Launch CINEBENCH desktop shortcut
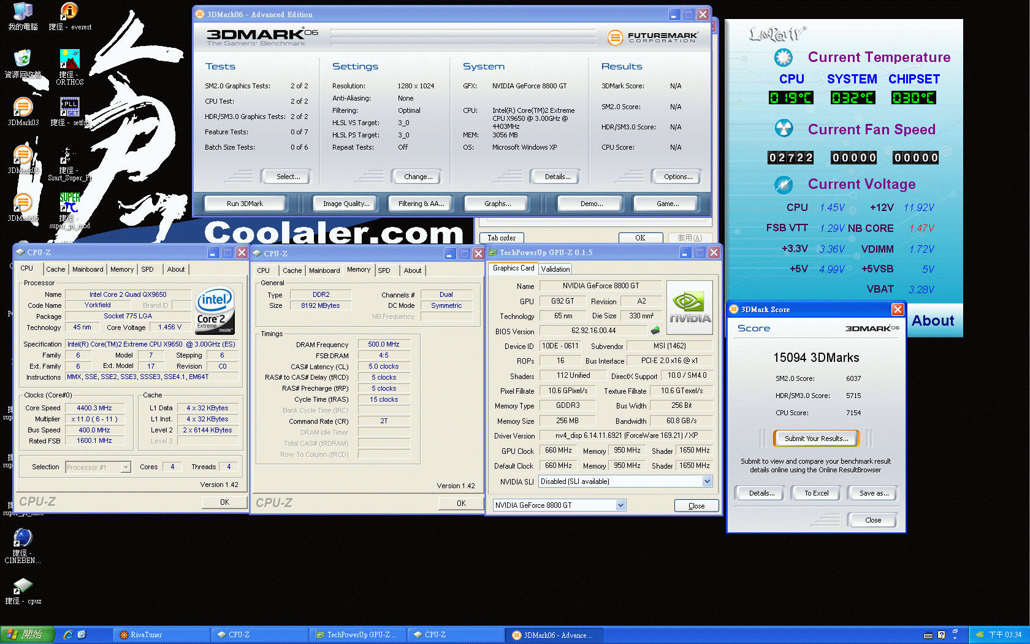1030x644 pixels. point(23,546)
